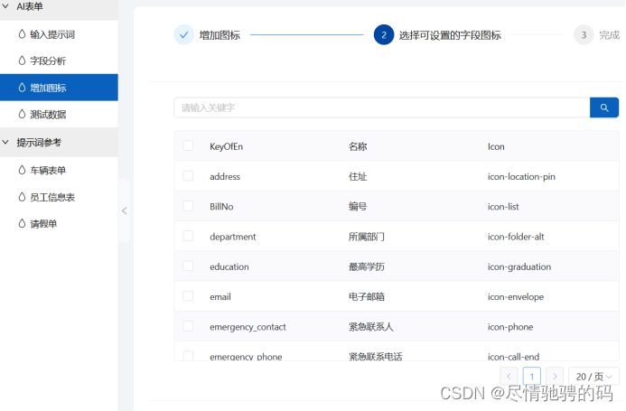The image size is (626, 411).
Task: Click the drop icon beside 员工信息表
Action: click(x=22, y=197)
